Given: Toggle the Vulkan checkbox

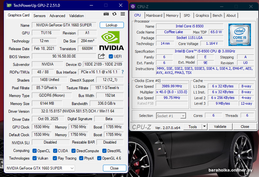Looking at the screenshot, I should point(35,158).
